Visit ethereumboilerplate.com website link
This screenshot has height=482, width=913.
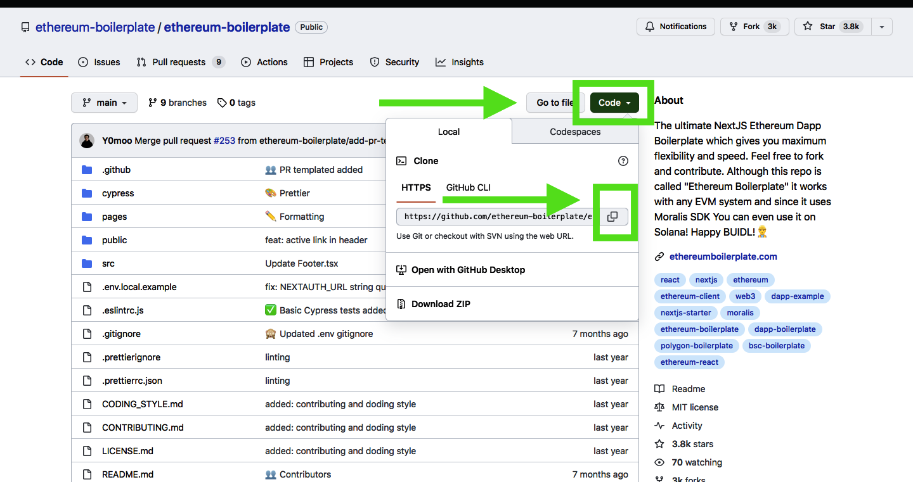pos(723,257)
